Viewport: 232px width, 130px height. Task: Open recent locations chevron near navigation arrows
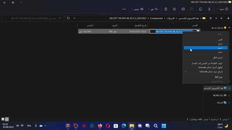[216, 18]
